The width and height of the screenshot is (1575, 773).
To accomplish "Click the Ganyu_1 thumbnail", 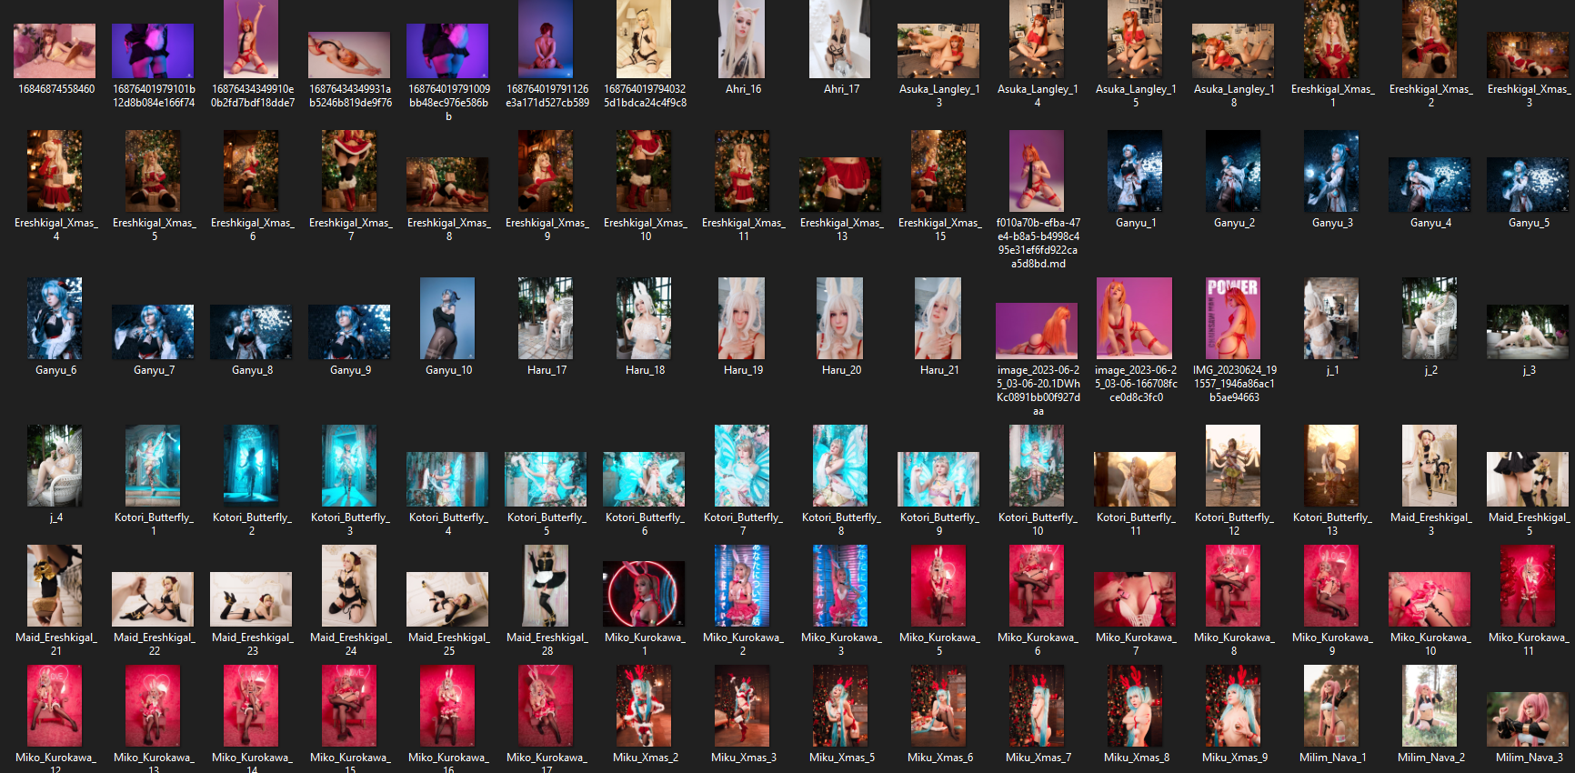I will click(1135, 171).
